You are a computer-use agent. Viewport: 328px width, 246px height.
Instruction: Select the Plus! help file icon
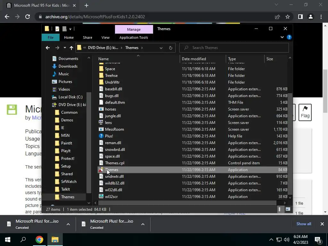click(x=101, y=136)
